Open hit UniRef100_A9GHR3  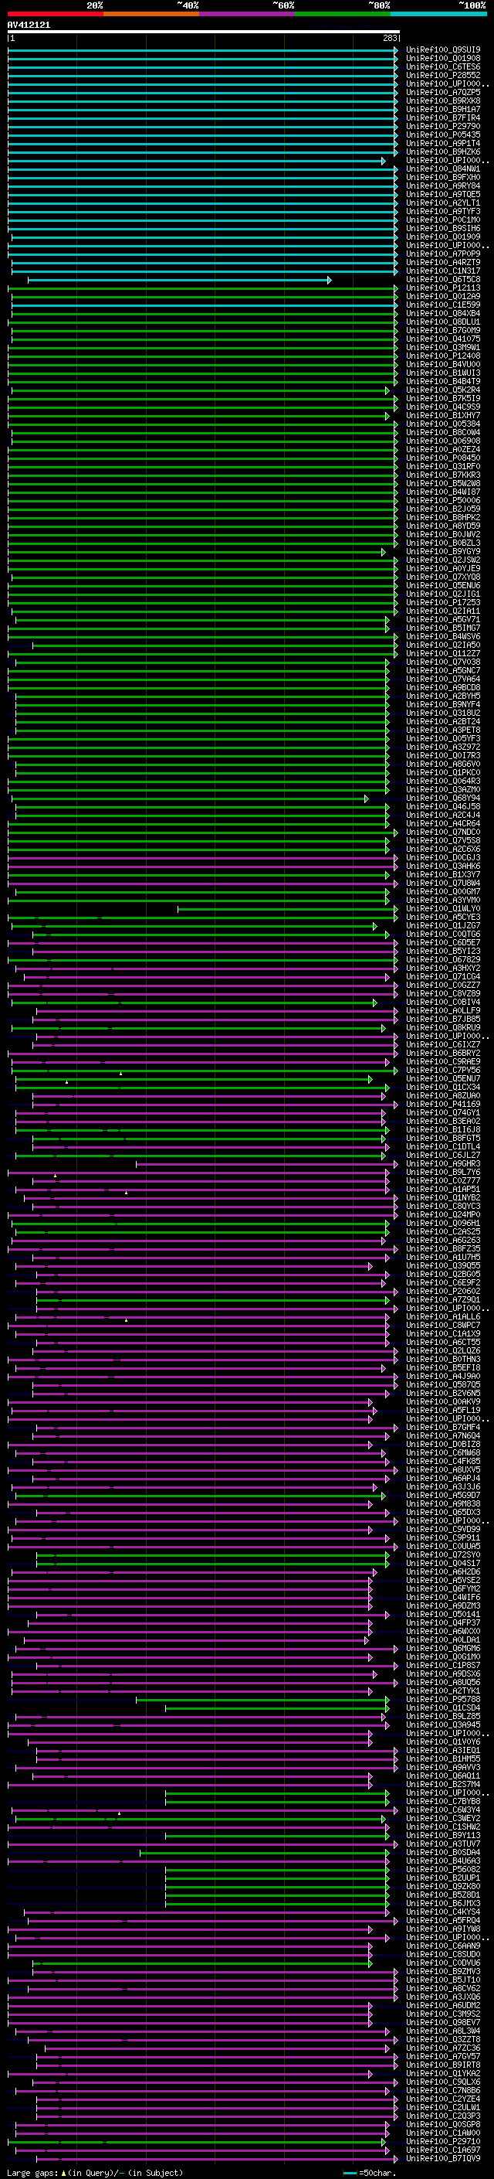click(443, 1164)
